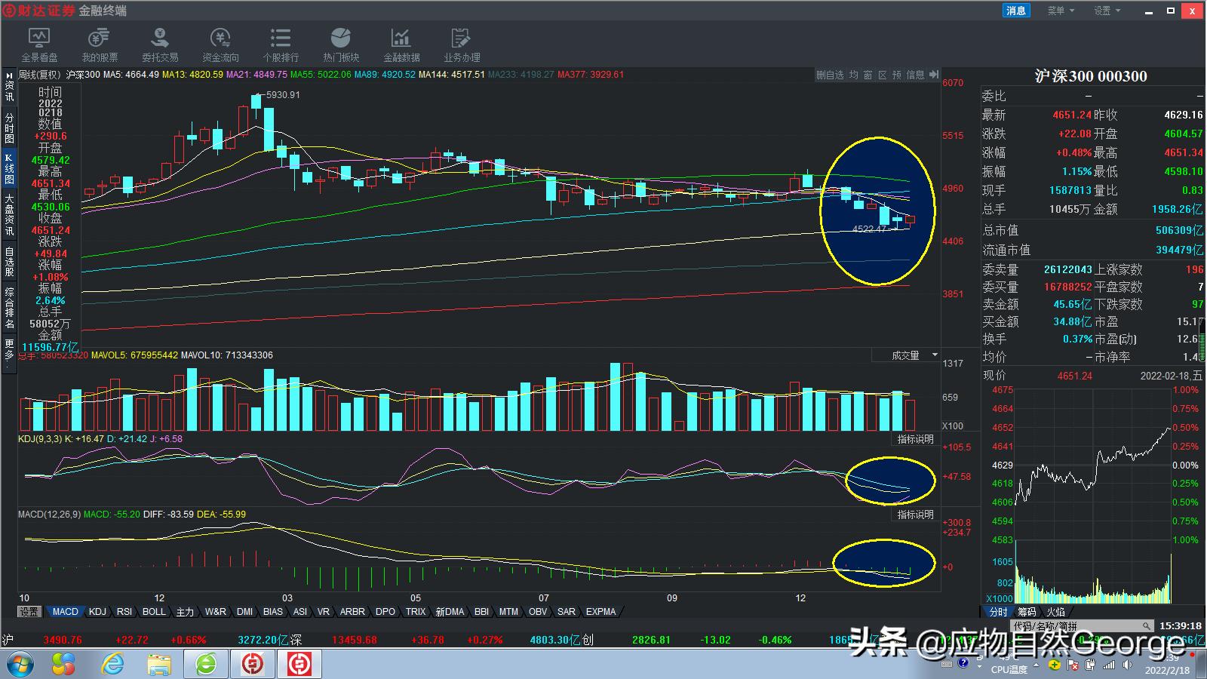The height and width of the screenshot is (679, 1207).
Task: Open the 委托交易 trading icon
Action: click(160, 45)
